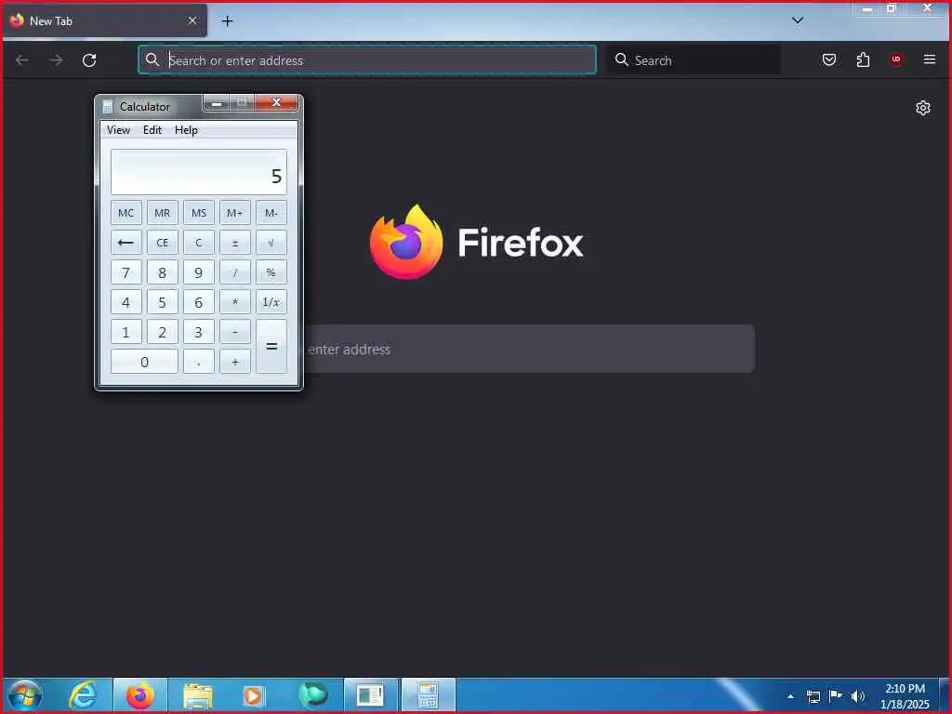Show hidden tray icons arrow
The width and height of the screenshot is (952, 714).
point(790,695)
